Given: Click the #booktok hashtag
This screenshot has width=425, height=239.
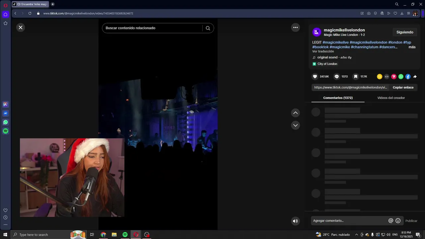Looking at the screenshot, I should pyautogui.click(x=320, y=47).
